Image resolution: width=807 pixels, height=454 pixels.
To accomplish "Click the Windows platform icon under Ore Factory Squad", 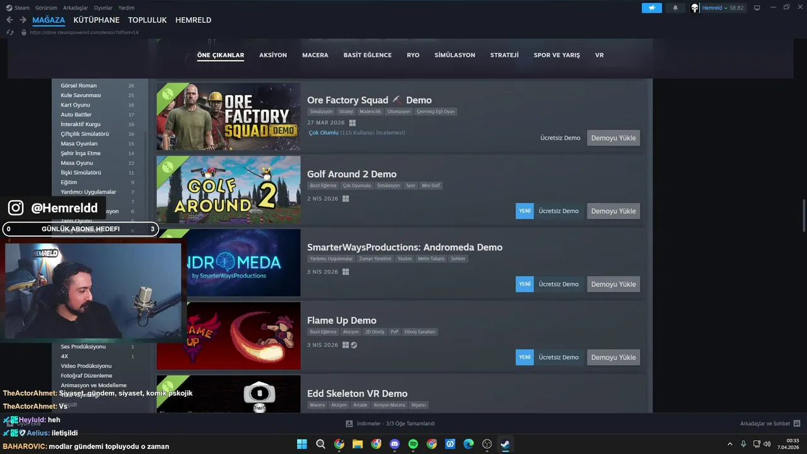I will pos(352,123).
